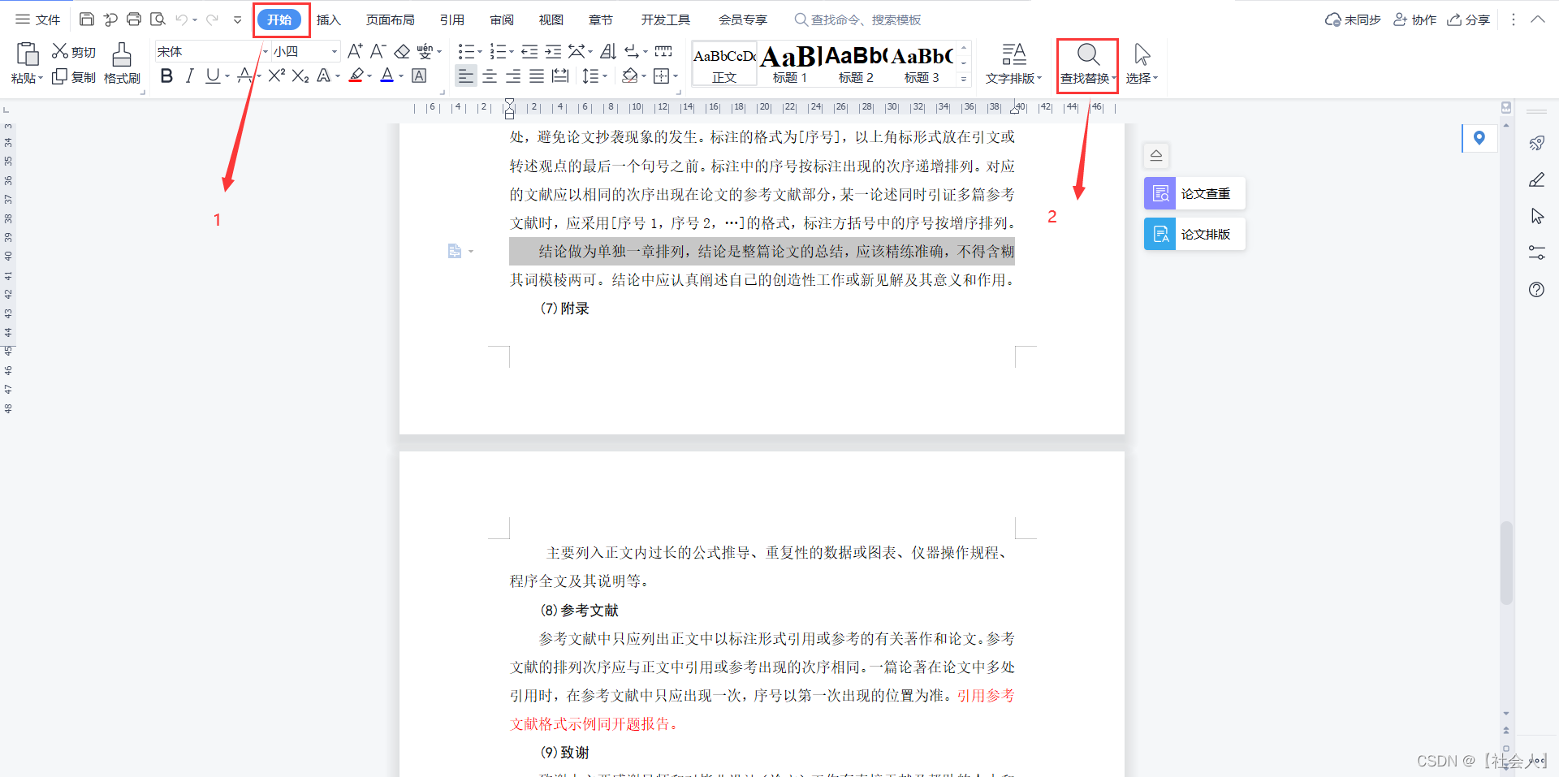Click the Undo arrow
The width and height of the screenshot is (1559, 777).
(x=182, y=19)
